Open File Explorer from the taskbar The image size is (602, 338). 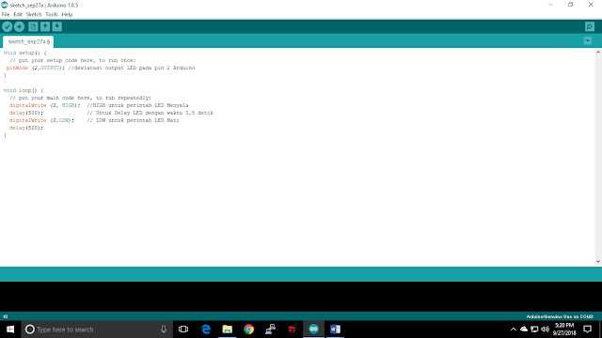pos(228,330)
